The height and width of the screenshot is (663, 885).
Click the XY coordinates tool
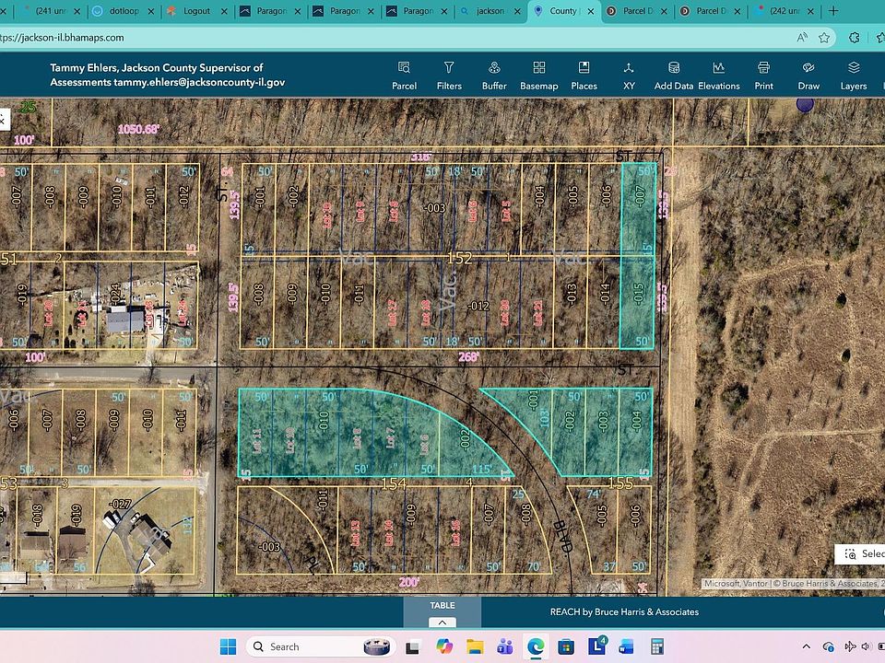pyautogui.click(x=629, y=75)
